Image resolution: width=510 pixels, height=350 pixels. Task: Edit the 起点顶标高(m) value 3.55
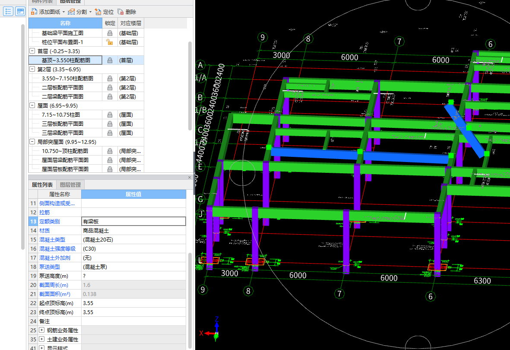tap(133, 303)
